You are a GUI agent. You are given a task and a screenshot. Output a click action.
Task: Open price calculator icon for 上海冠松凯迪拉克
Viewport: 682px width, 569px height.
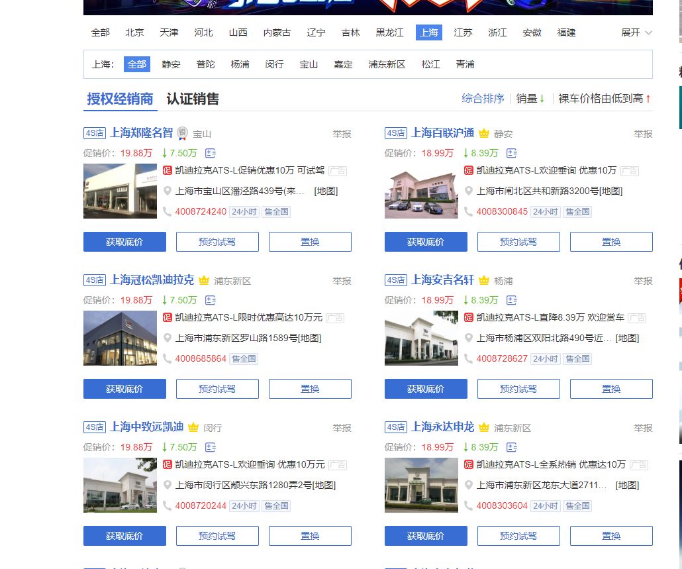pyautogui.click(x=211, y=300)
